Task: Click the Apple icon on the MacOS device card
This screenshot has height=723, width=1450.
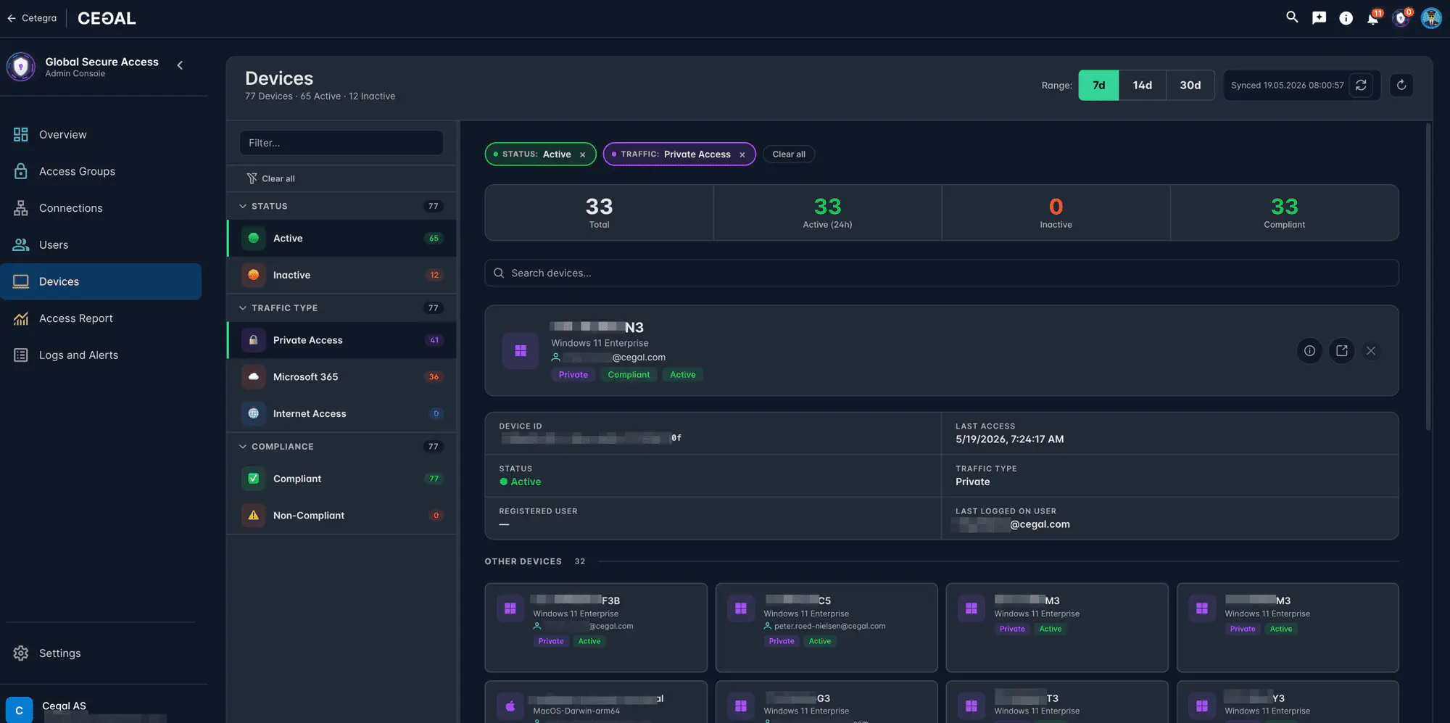Action: pyautogui.click(x=510, y=706)
